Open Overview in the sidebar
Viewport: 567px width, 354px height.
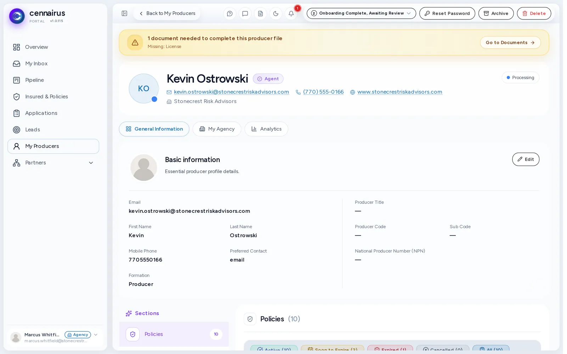pyautogui.click(x=53, y=47)
